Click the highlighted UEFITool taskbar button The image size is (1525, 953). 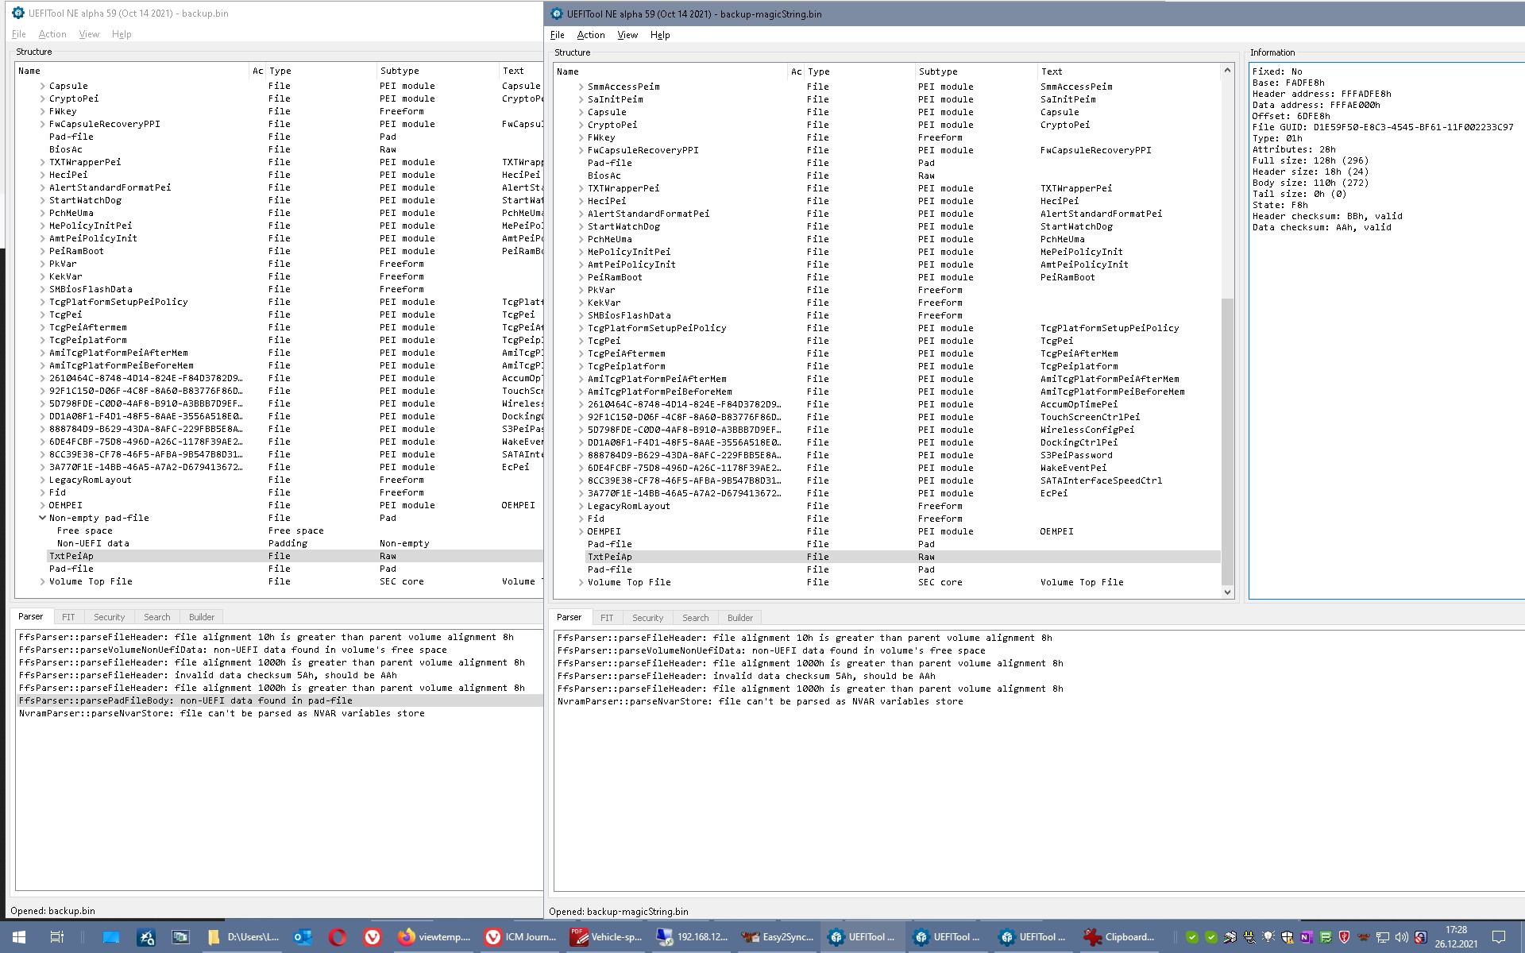coord(863,937)
